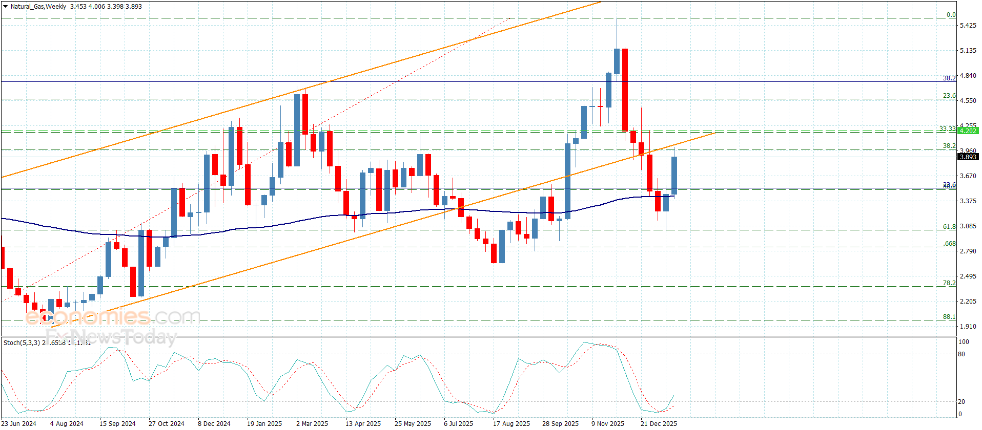982x430 pixels.
Task: Click the 61.8 Fibonacci level label
Action: (x=949, y=226)
